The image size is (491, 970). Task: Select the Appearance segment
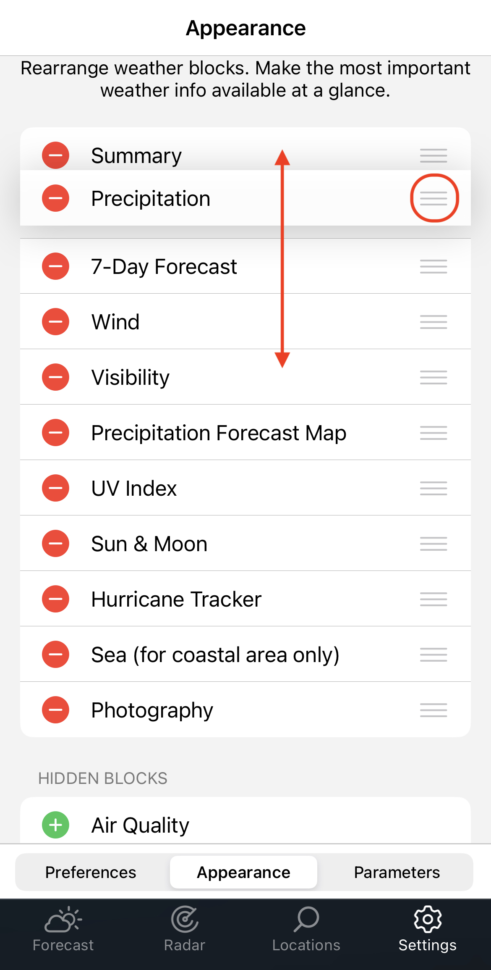click(244, 872)
